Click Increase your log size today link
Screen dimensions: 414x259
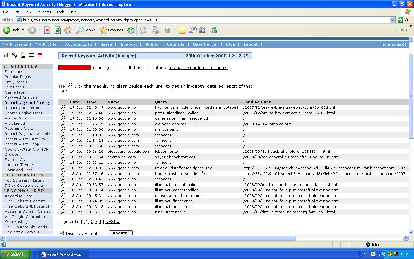(x=198, y=67)
